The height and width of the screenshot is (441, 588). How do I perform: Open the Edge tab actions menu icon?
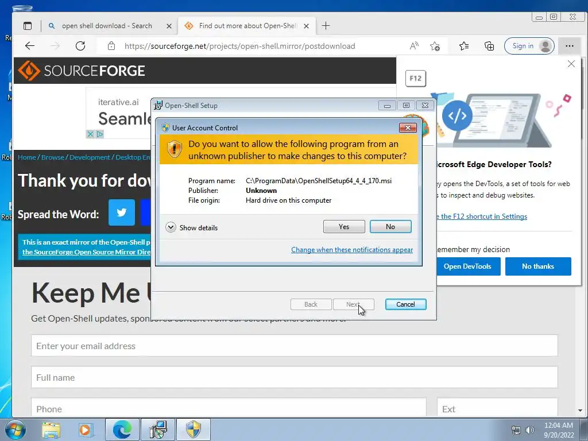coord(28,26)
